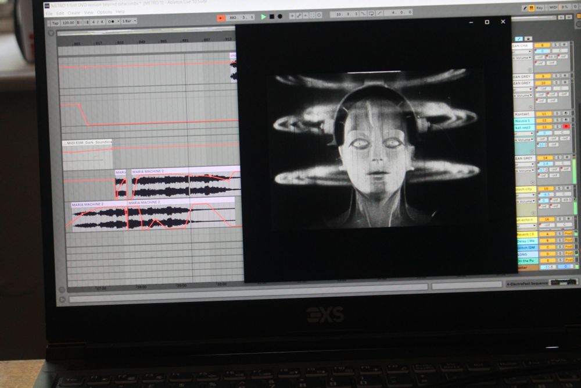
Task: Arm track 8 for recording
Action: 564,45
